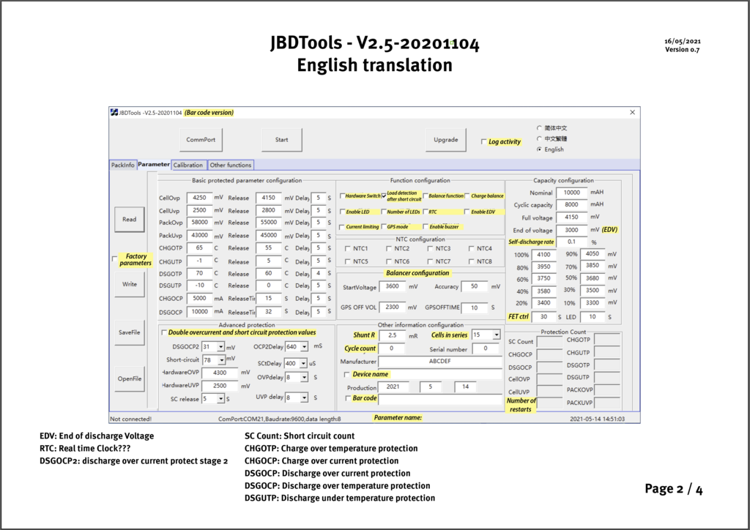Tick the Enable buzzer checkbox
750x530 pixels.
tap(426, 227)
